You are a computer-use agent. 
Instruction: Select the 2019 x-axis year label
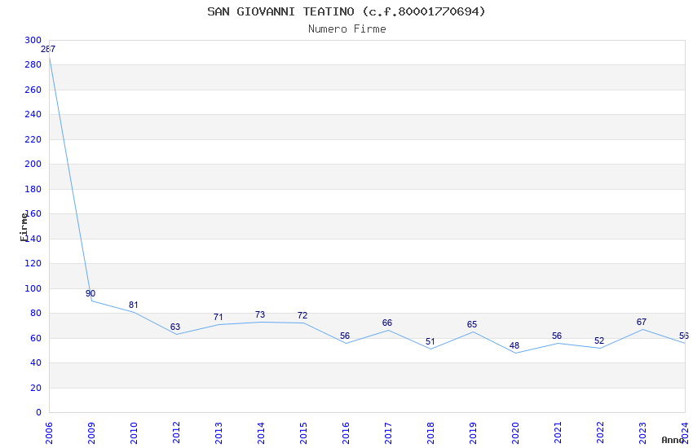pyautogui.click(x=473, y=433)
